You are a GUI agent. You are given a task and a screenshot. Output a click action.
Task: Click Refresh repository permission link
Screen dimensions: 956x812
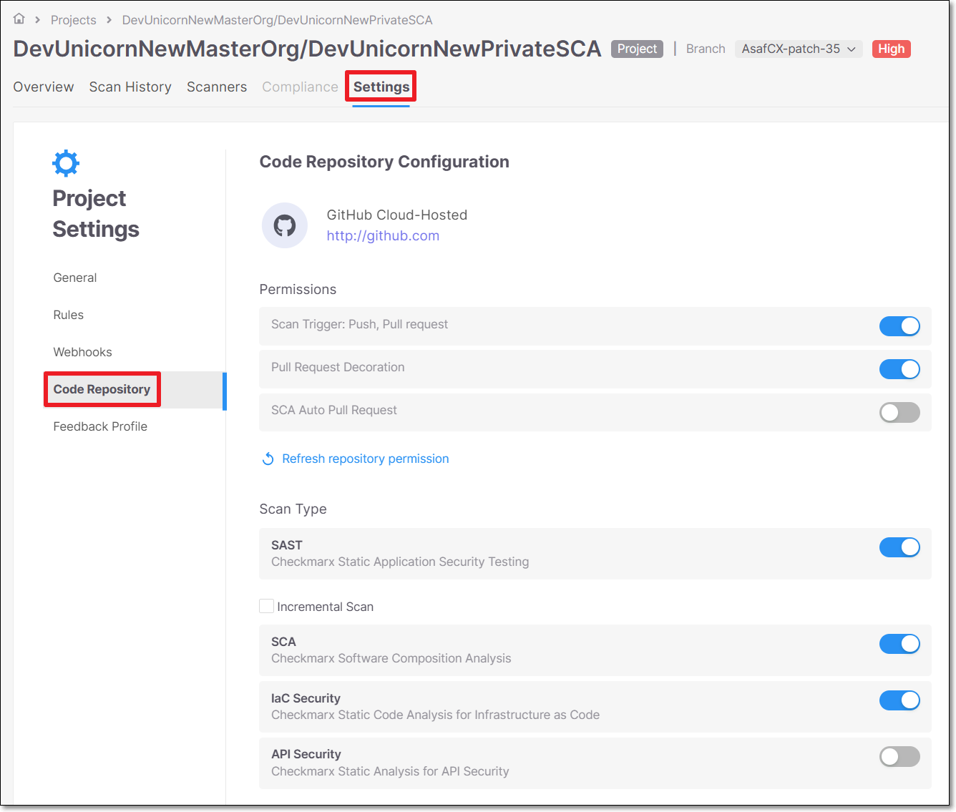tap(366, 459)
